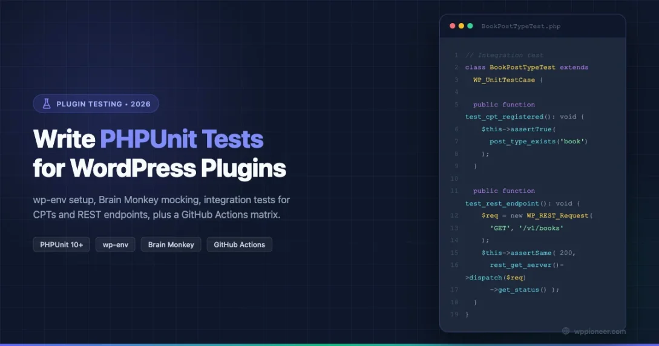Click "'GET', '/v1/books'" code line

point(526,228)
